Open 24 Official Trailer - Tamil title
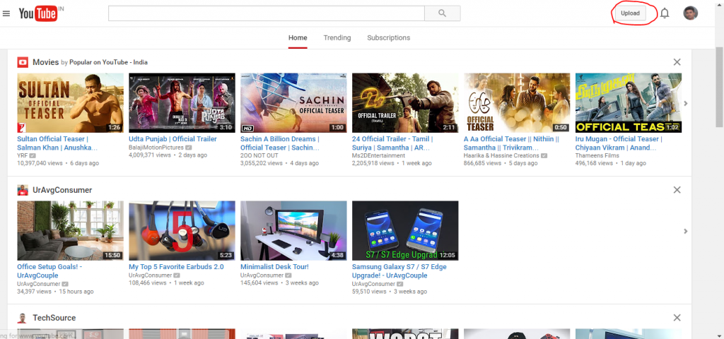 (392, 143)
